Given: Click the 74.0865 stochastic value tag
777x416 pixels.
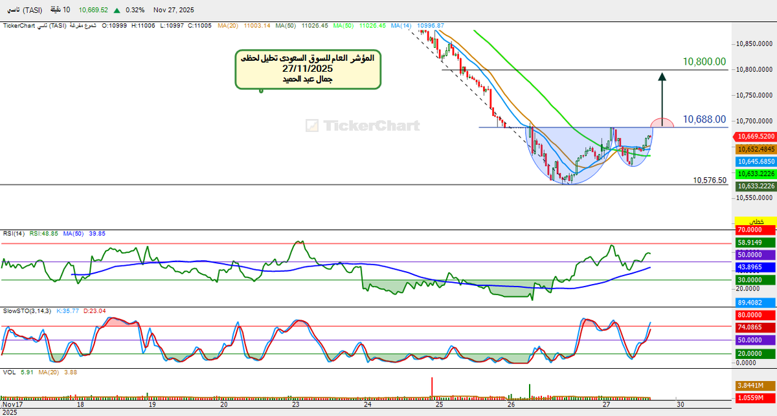Looking at the screenshot, I should (755, 327).
